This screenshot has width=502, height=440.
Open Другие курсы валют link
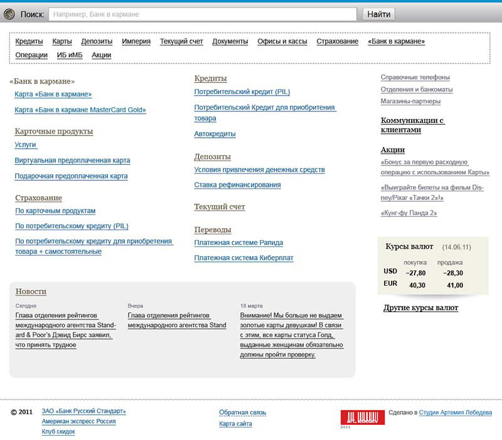[x=420, y=308]
